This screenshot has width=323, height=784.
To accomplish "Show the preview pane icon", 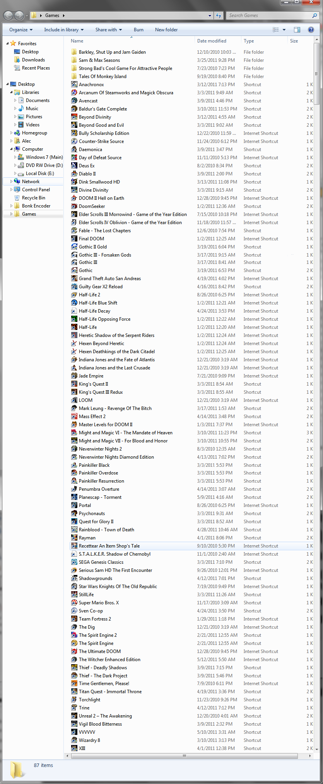I will click(x=297, y=30).
